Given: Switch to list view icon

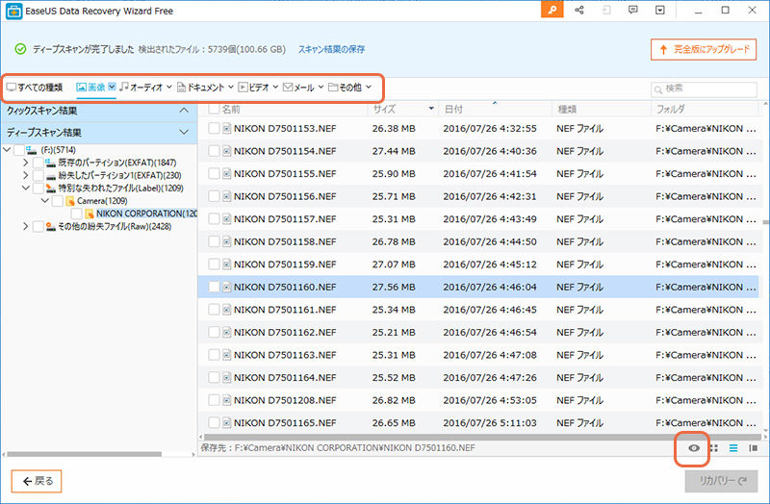Looking at the screenshot, I should (x=733, y=448).
